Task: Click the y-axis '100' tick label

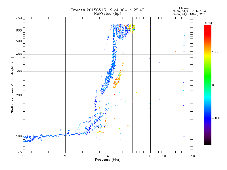Action: pos(19,136)
